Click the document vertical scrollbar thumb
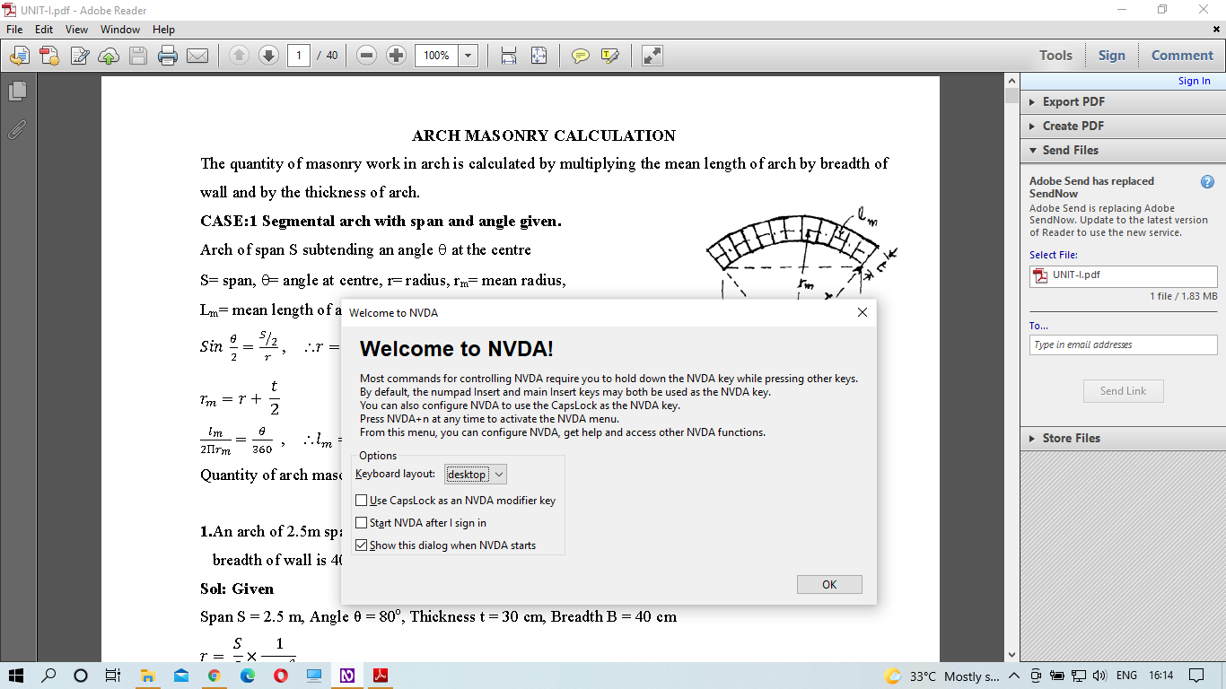 coord(1012,96)
